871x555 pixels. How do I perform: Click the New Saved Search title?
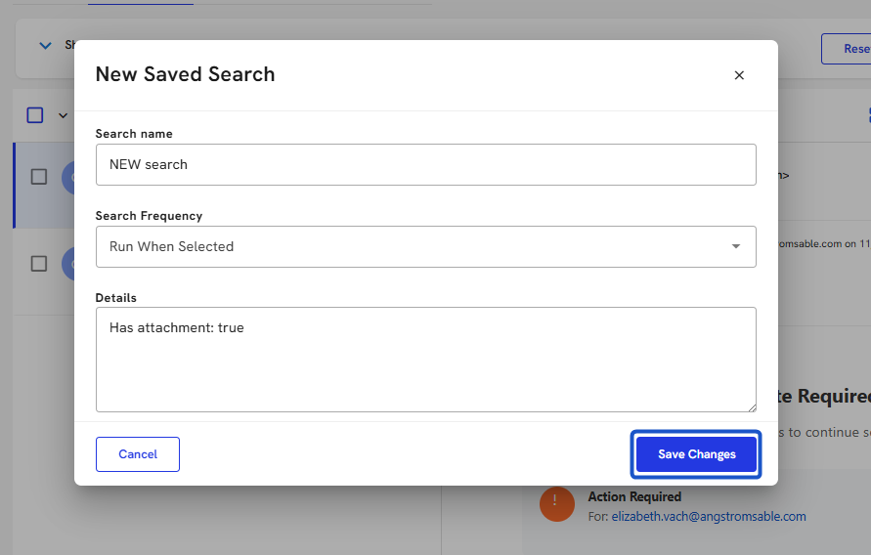coord(185,74)
